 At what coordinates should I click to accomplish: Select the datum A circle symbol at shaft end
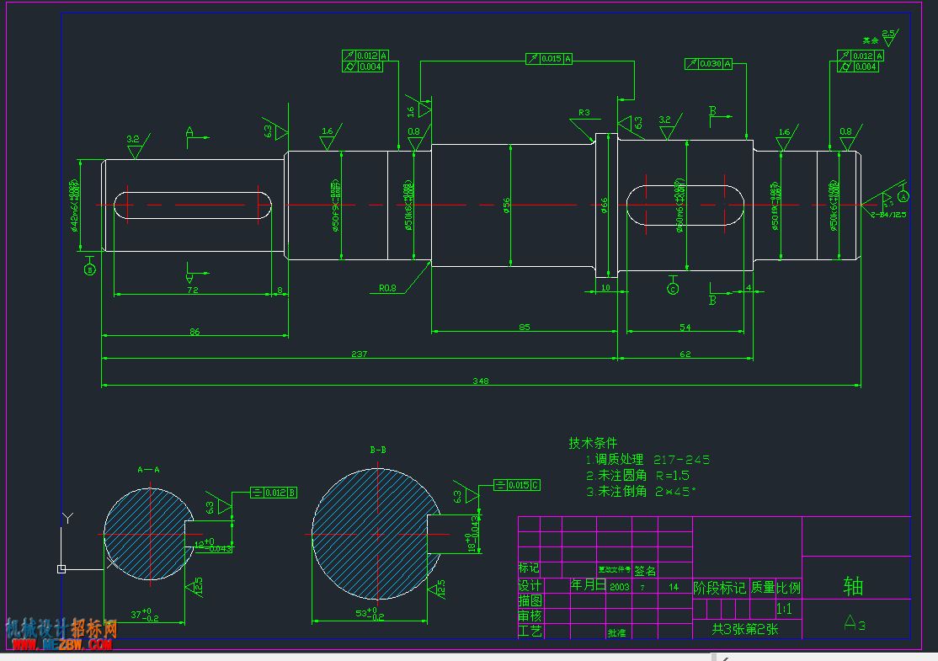tap(903, 195)
